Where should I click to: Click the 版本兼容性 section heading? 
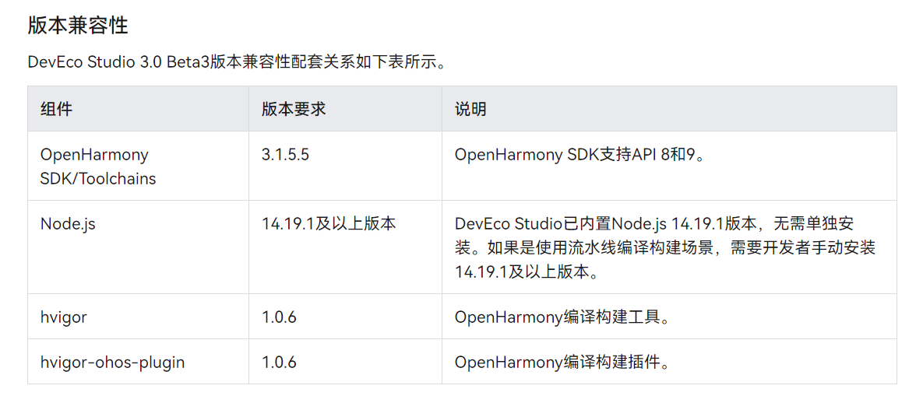pyautogui.click(x=78, y=26)
